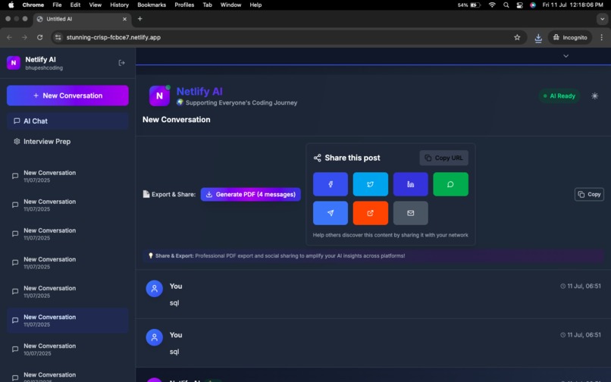This screenshot has height=382, width=611.
Task: Open the AI Chat section
Action: pyautogui.click(x=67, y=121)
